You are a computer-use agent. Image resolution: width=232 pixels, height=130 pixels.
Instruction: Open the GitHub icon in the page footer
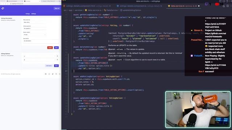56,74
